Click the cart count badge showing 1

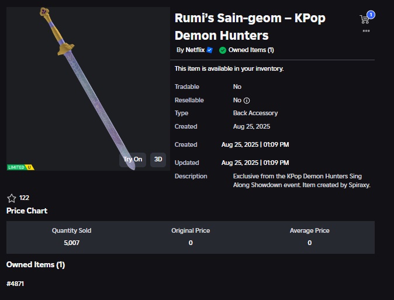pos(371,15)
